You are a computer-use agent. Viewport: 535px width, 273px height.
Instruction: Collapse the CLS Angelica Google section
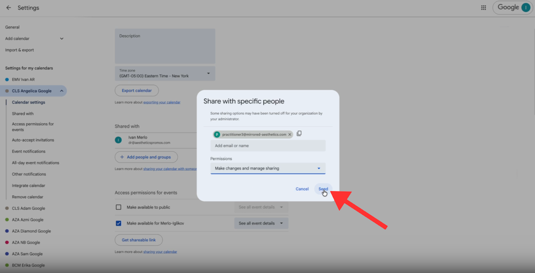point(62,91)
